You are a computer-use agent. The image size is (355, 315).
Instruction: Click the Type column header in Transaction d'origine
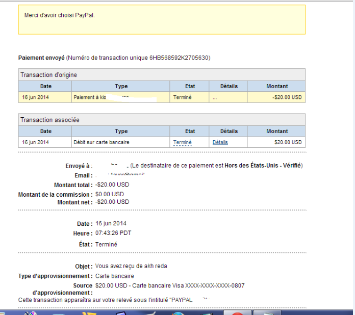(121, 86)
